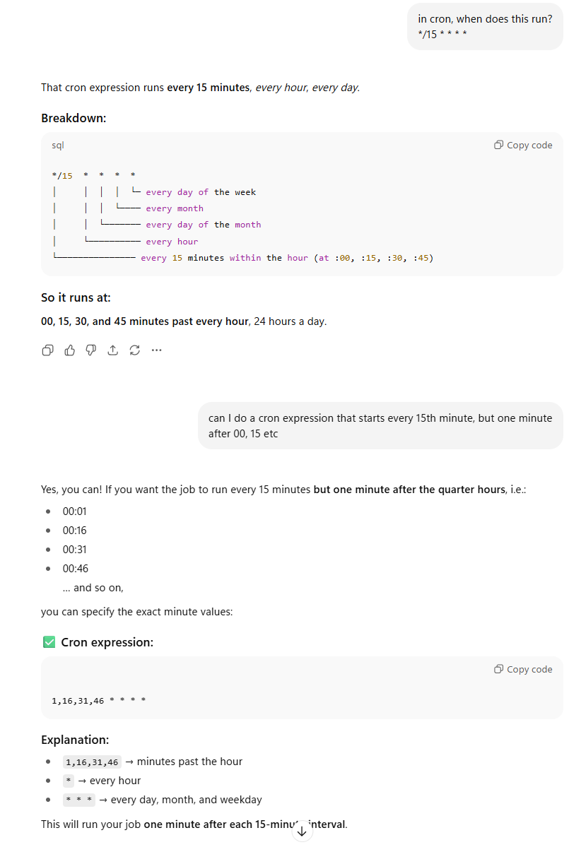569x852 pixels.
Task: Select the first user message about */15
Action: tap(485, 26)
